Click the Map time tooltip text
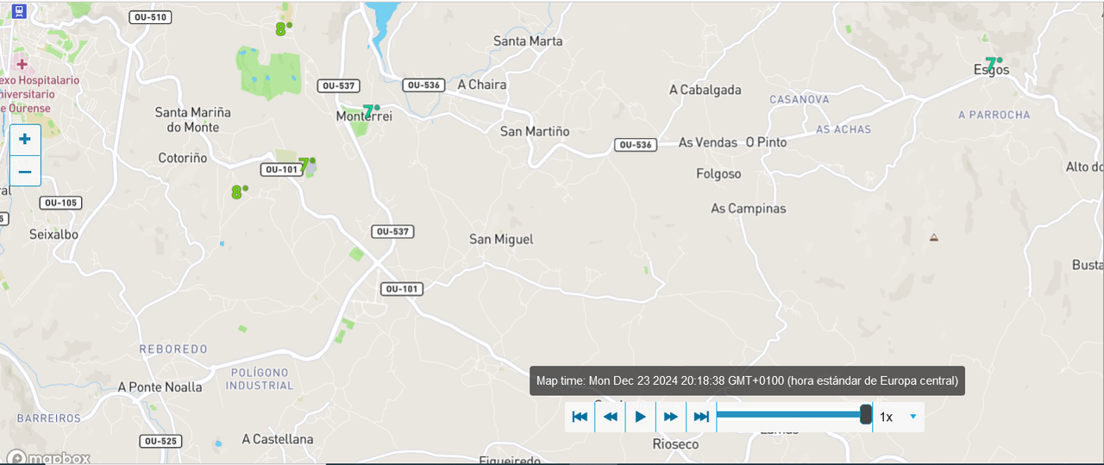This screenshot has width=1104, height=465. pos(747,380)
